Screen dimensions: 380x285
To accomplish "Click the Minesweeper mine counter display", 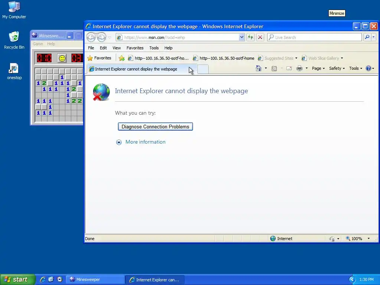I will coord(44,58).
